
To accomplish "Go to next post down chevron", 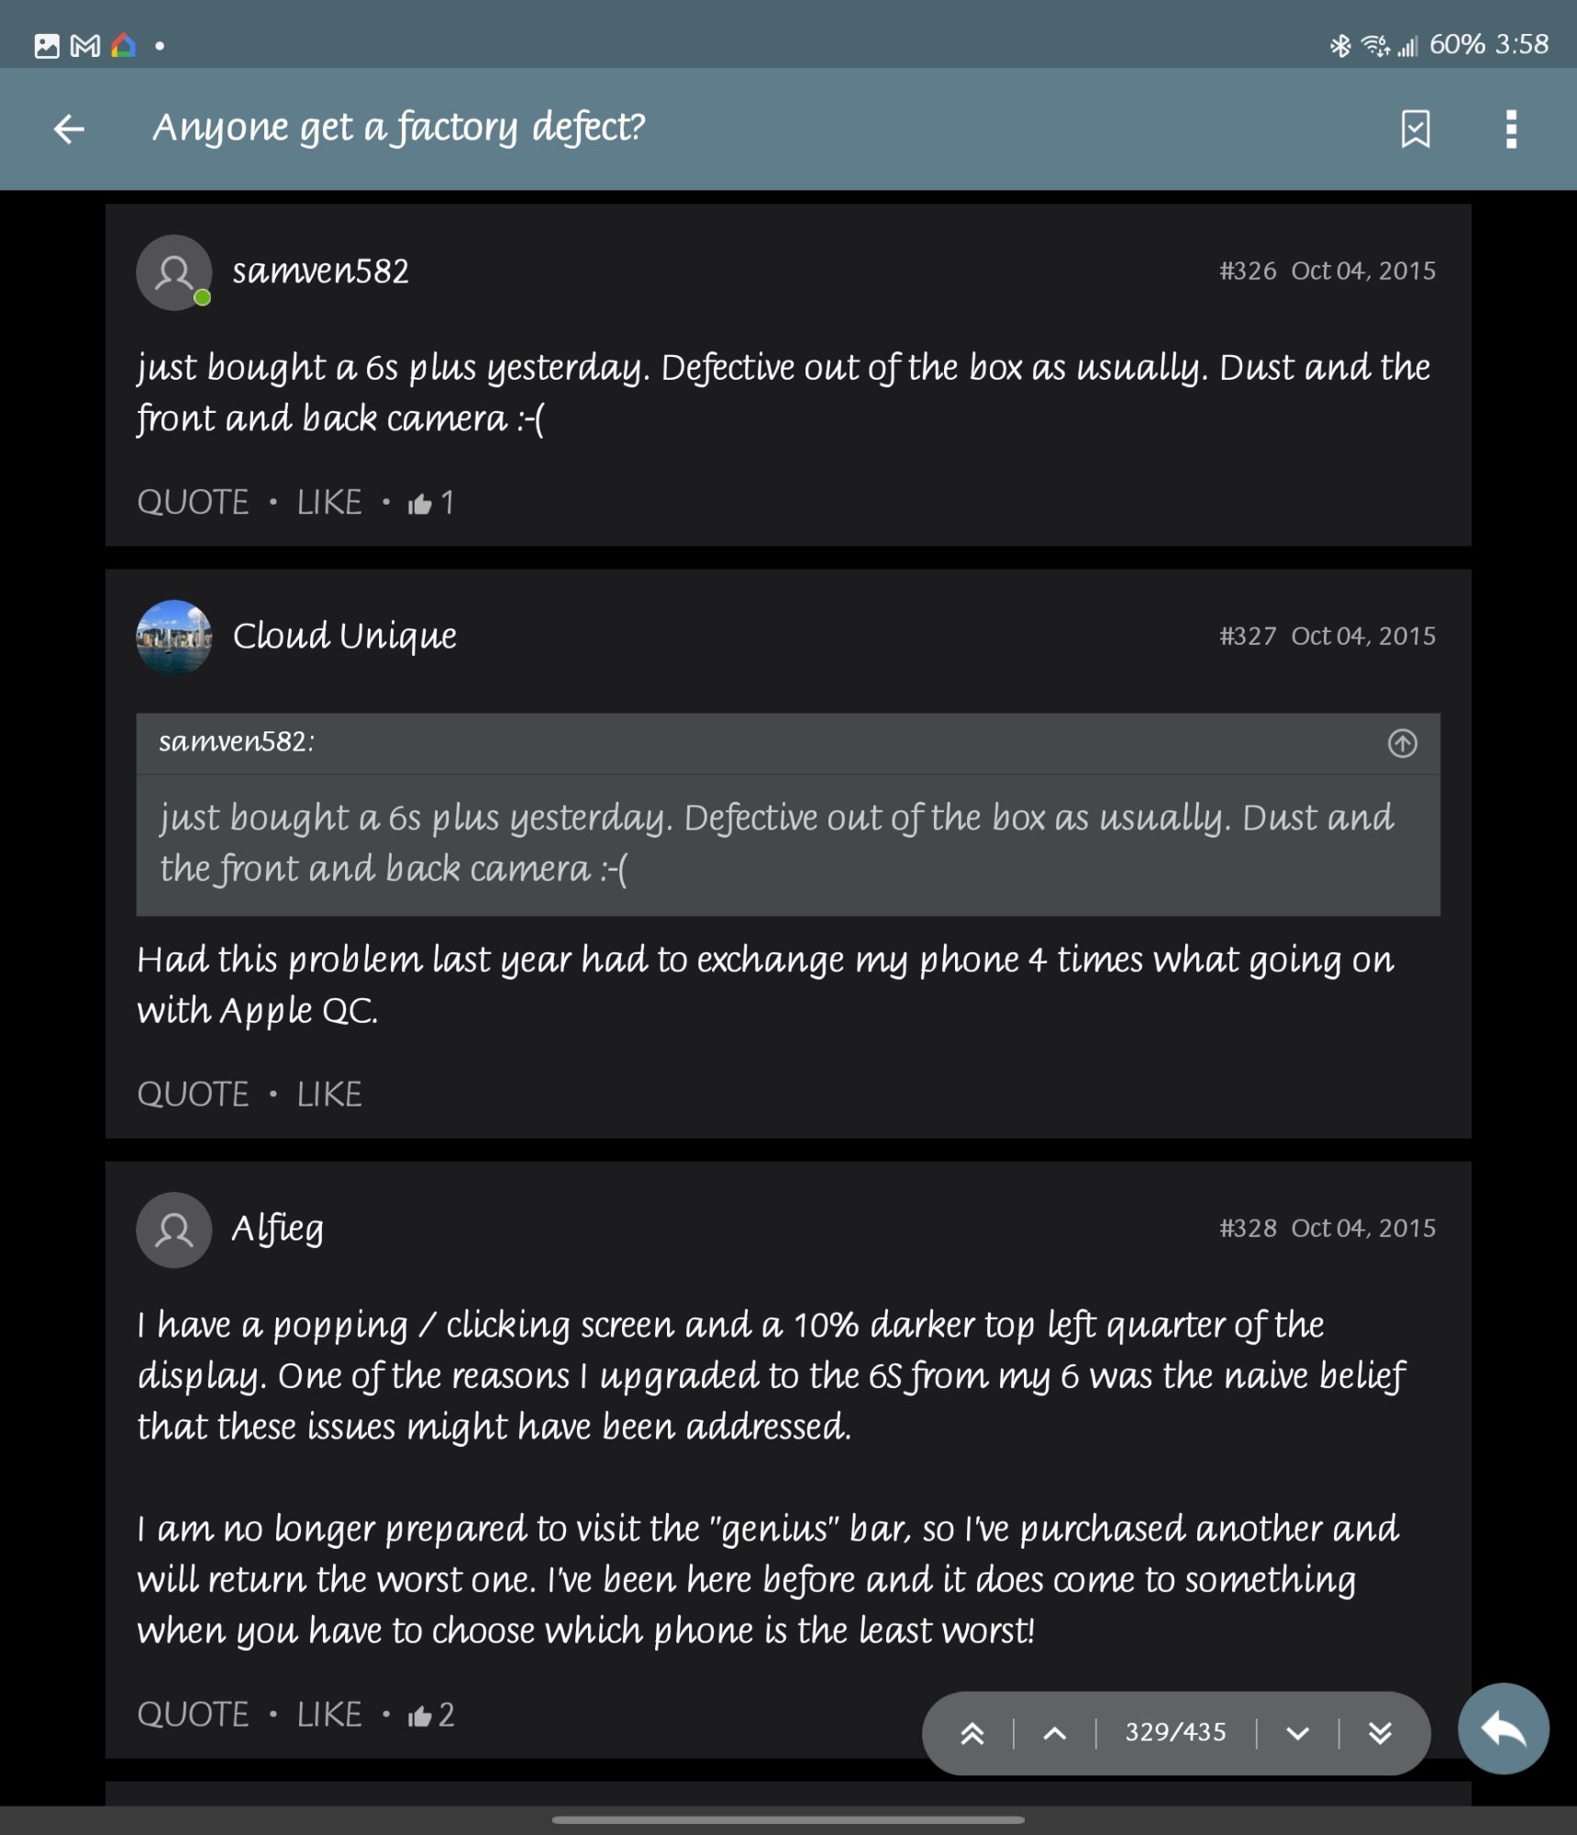I will tap(1297, 1733).
